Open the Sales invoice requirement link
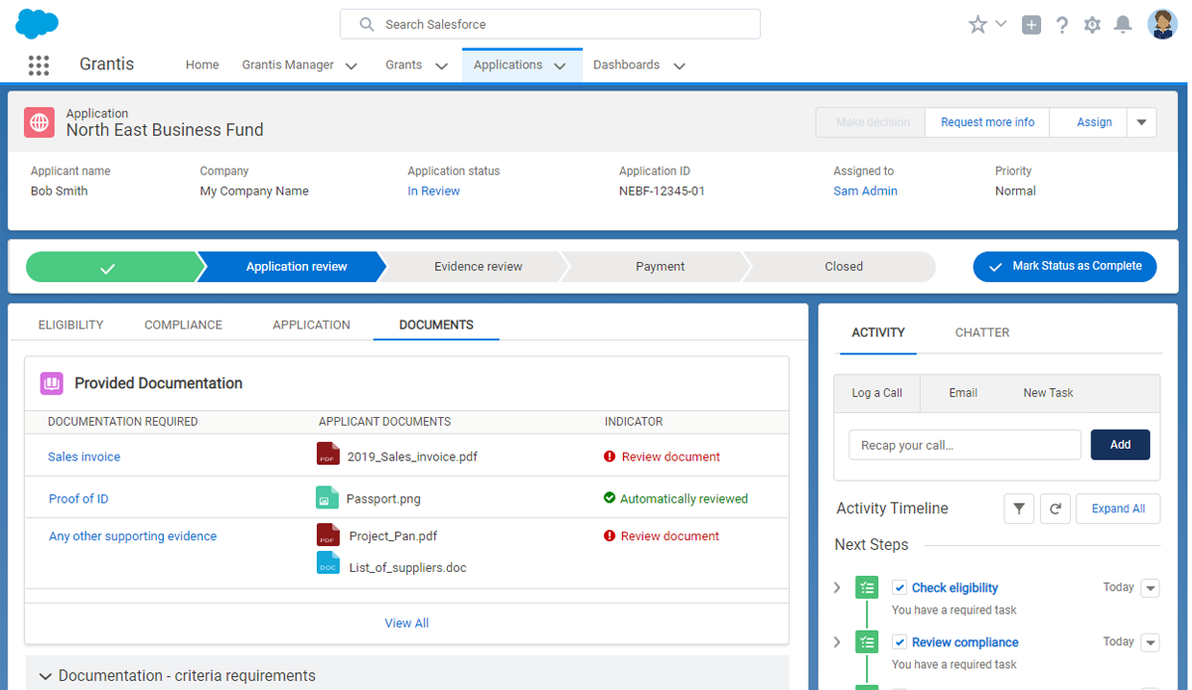 coord(84,457)
